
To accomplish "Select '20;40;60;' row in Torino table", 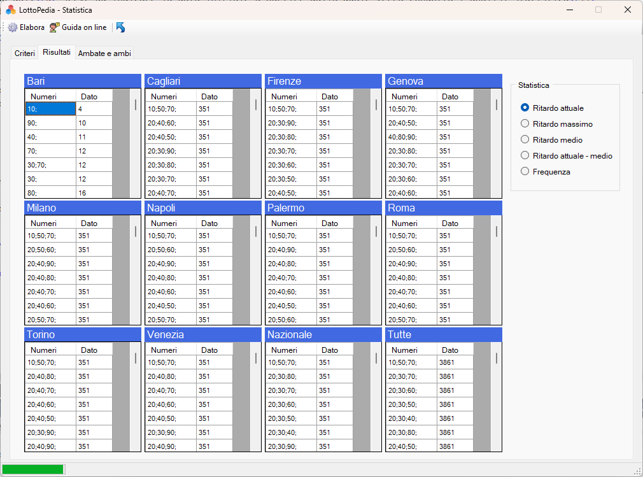I will point(69,404).
